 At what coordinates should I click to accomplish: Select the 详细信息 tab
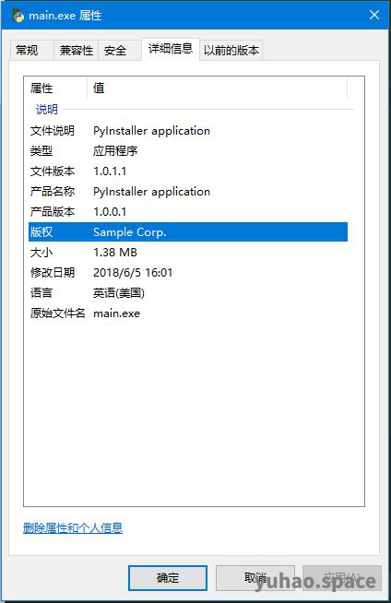pos(171,49)
